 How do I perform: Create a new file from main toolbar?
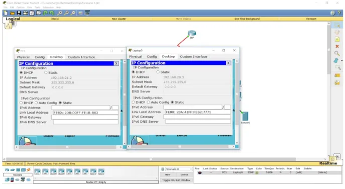(x=6, y=13)
